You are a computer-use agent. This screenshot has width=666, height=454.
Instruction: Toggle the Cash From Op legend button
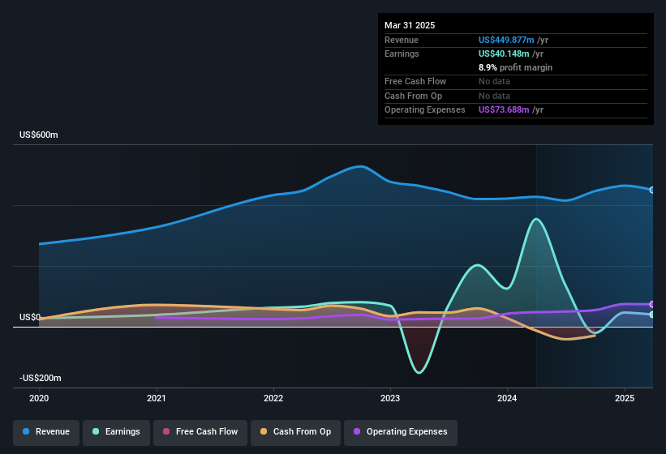(x=295, y=432)
